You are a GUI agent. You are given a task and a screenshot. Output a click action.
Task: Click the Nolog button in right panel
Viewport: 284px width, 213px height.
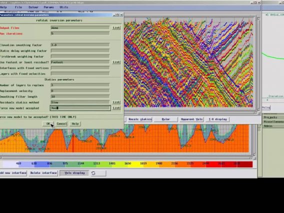tap(266, 107)
